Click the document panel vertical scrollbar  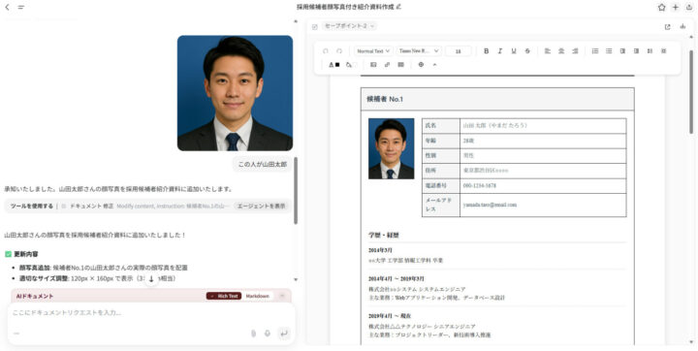coord(691,92)
